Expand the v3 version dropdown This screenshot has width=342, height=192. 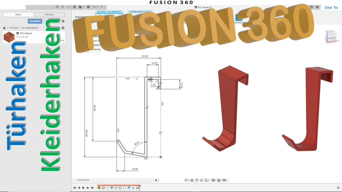(62, 41)
